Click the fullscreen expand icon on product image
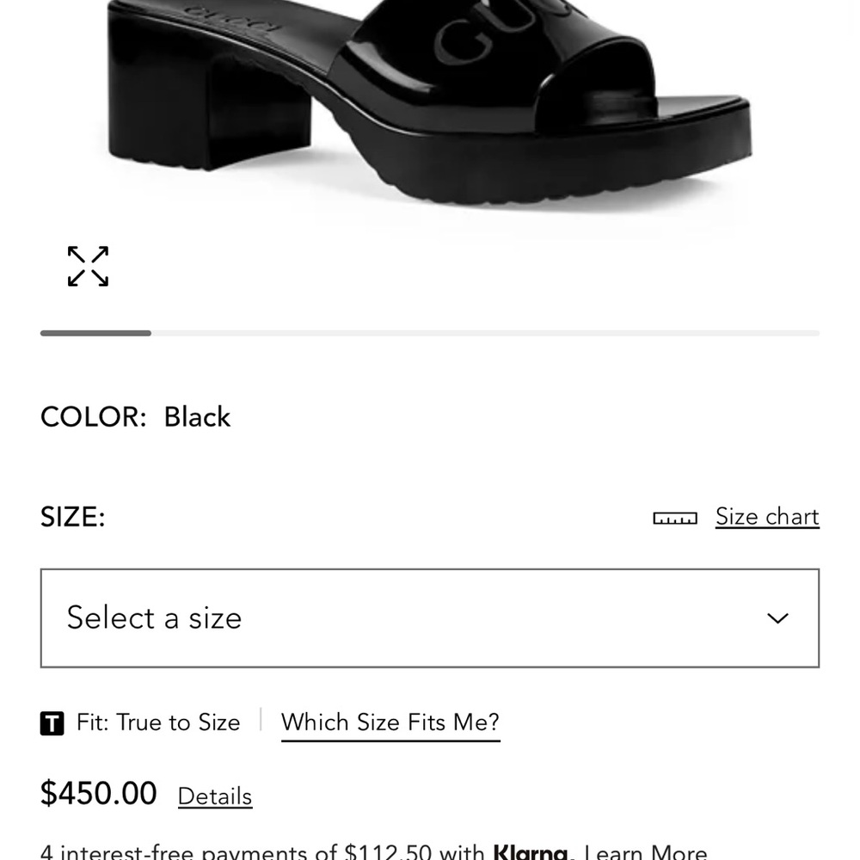This screenshot has width=860, height=860. click(x=88, y=266)
